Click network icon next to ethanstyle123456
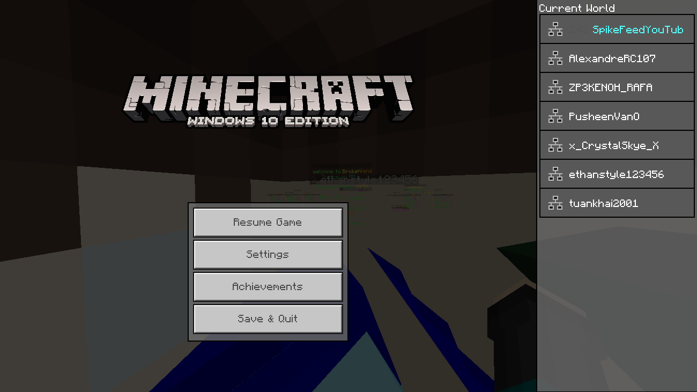 pyautogui.click(x=555, y=174)
